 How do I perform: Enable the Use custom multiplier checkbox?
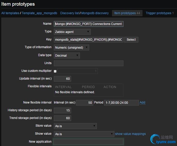(55, 71)
